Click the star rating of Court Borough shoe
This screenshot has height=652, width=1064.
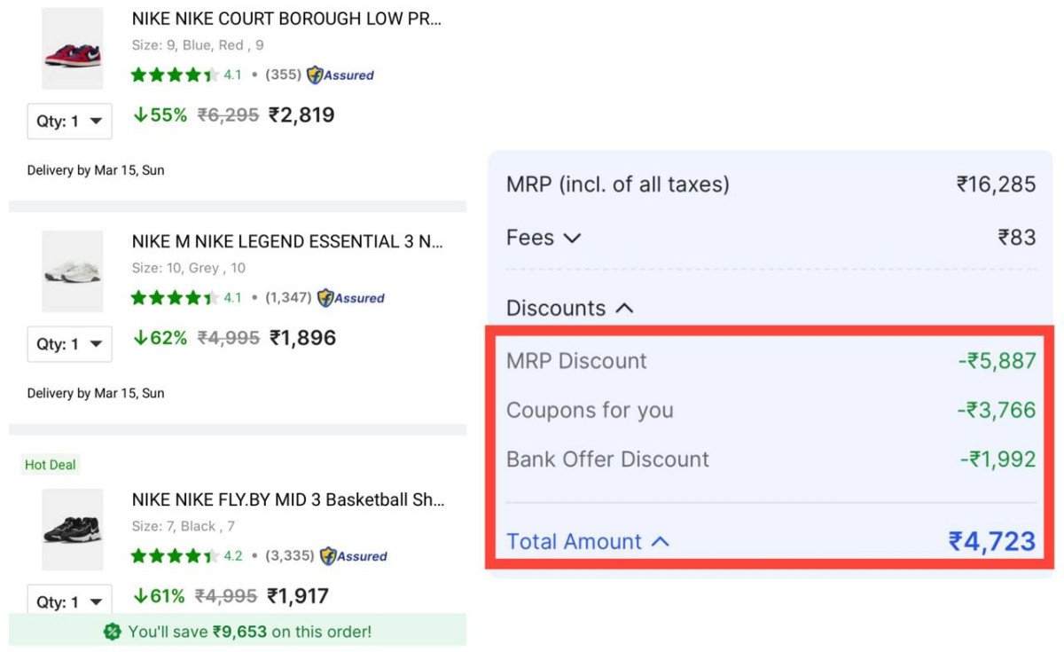175,75
